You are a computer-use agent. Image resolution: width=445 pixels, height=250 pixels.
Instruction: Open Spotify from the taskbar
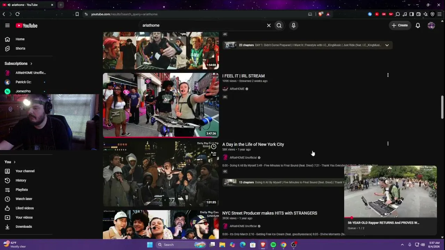tap(273, 245)
